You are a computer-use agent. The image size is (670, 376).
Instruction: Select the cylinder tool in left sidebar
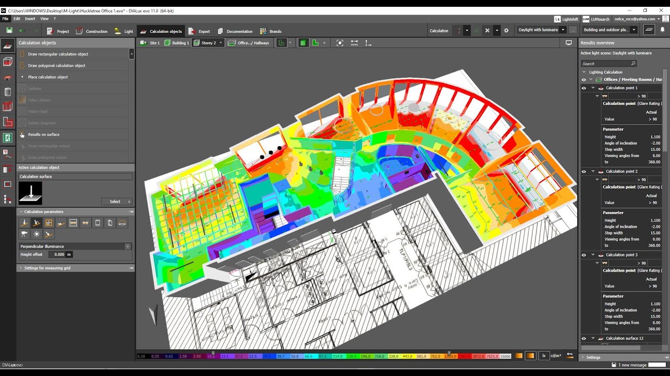click(x=7, y=92)
